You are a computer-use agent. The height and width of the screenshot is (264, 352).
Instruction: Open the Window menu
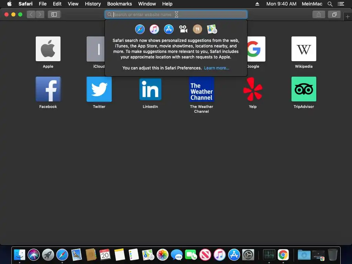147,4
